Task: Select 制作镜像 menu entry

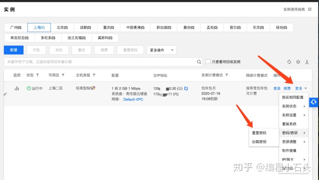Action: pyautogui.click(x=294, y=150)
